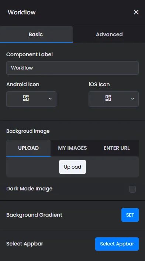Viewport: 145px width, 261px height.
Task: Switch to the ENTER URL tab
Action: pyautogui.click(x=117, y=148)
